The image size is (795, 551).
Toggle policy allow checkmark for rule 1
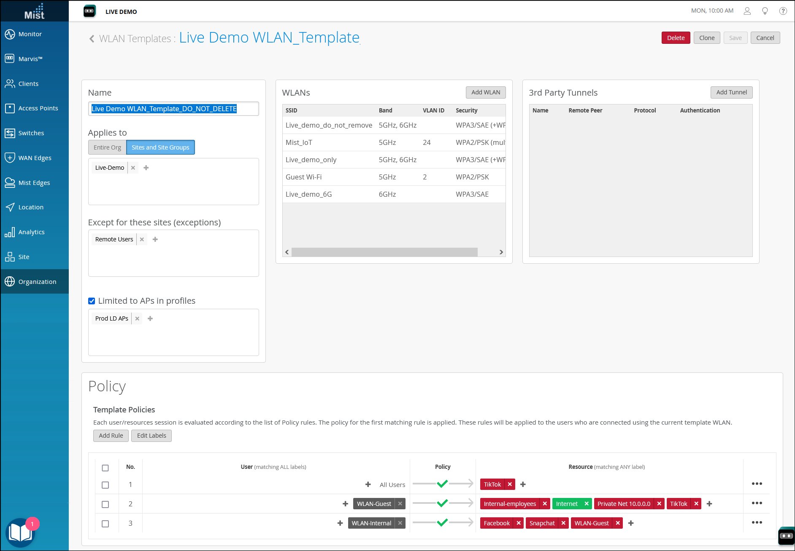[442, 484]
